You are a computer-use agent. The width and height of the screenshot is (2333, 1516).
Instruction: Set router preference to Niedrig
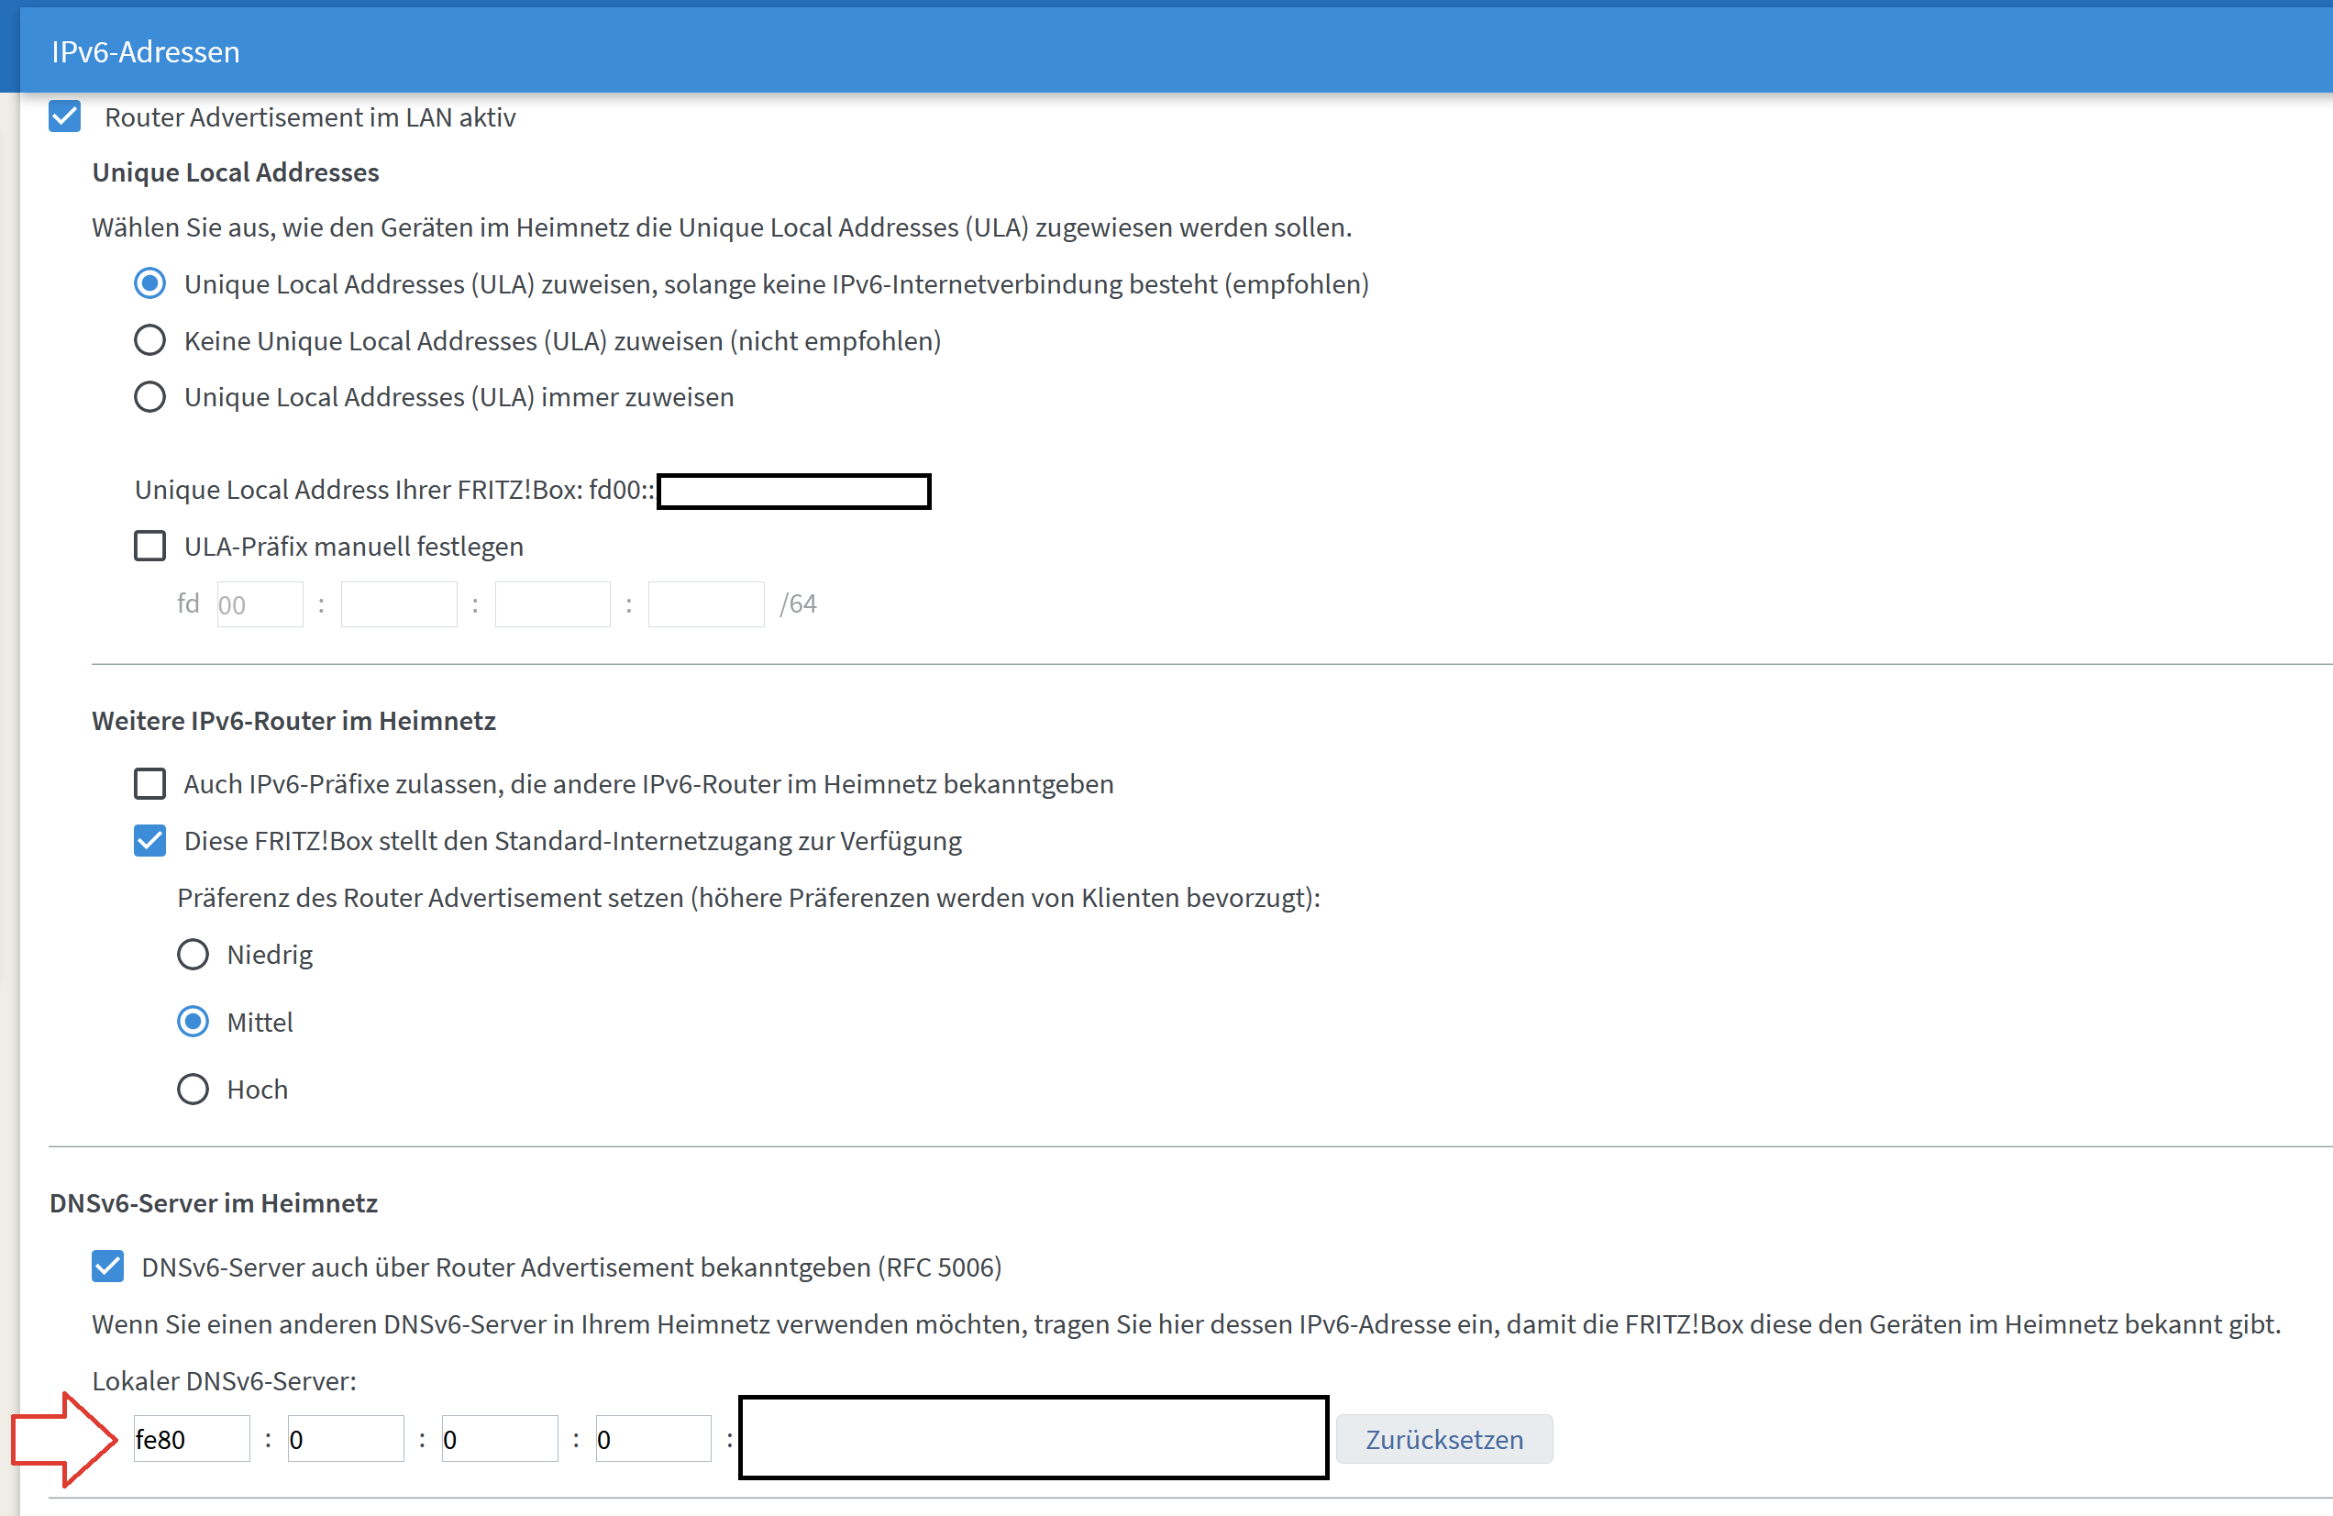(193, 954)
